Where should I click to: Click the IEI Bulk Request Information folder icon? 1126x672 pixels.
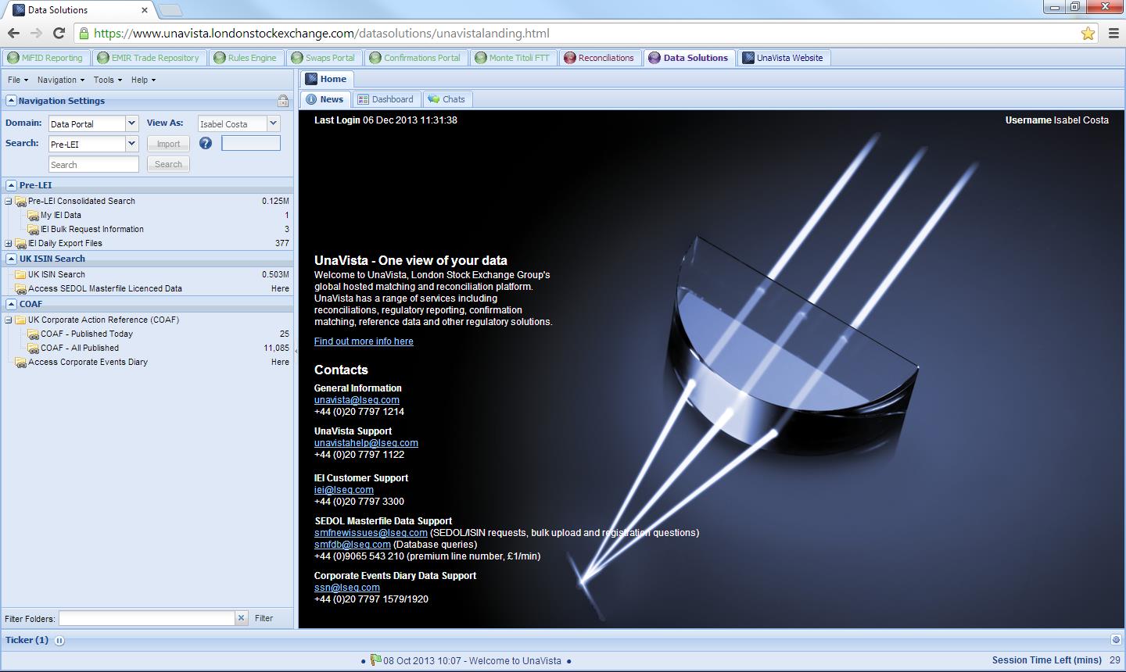point(33,229)
